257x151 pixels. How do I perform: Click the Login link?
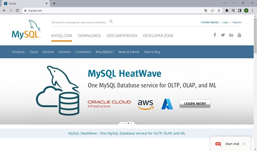tap(226, 22)
